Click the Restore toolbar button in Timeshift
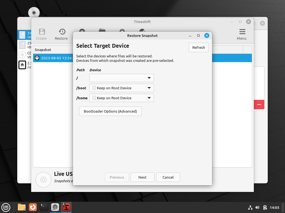285x213 pixels. (x=61, y=34)
